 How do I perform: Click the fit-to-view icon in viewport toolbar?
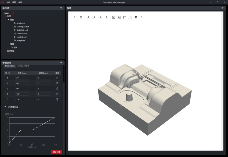[81, 17]
